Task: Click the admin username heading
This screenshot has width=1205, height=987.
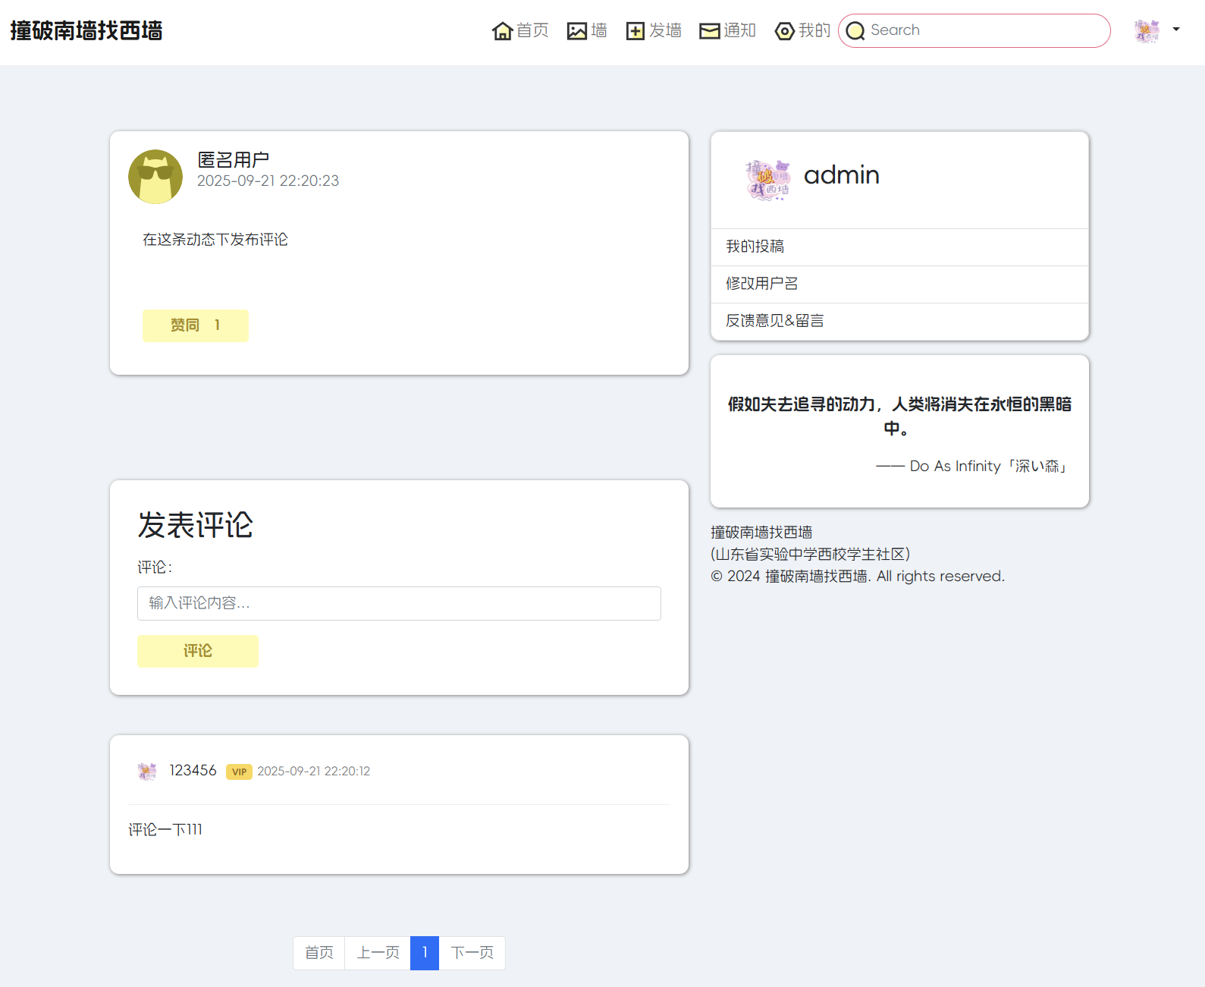Action: click(842, 175)
